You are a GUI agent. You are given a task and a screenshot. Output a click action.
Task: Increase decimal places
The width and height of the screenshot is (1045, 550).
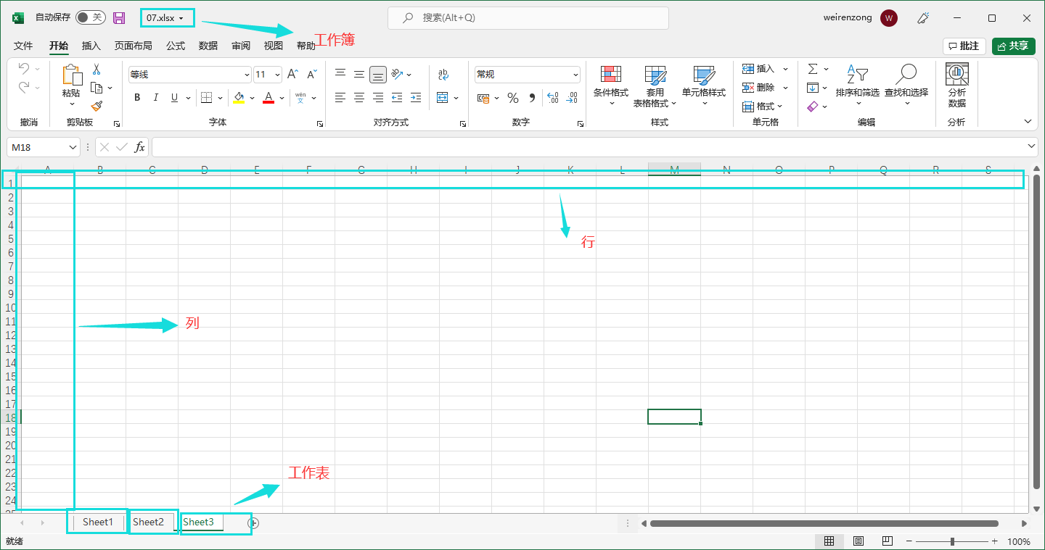pos(552,98)
